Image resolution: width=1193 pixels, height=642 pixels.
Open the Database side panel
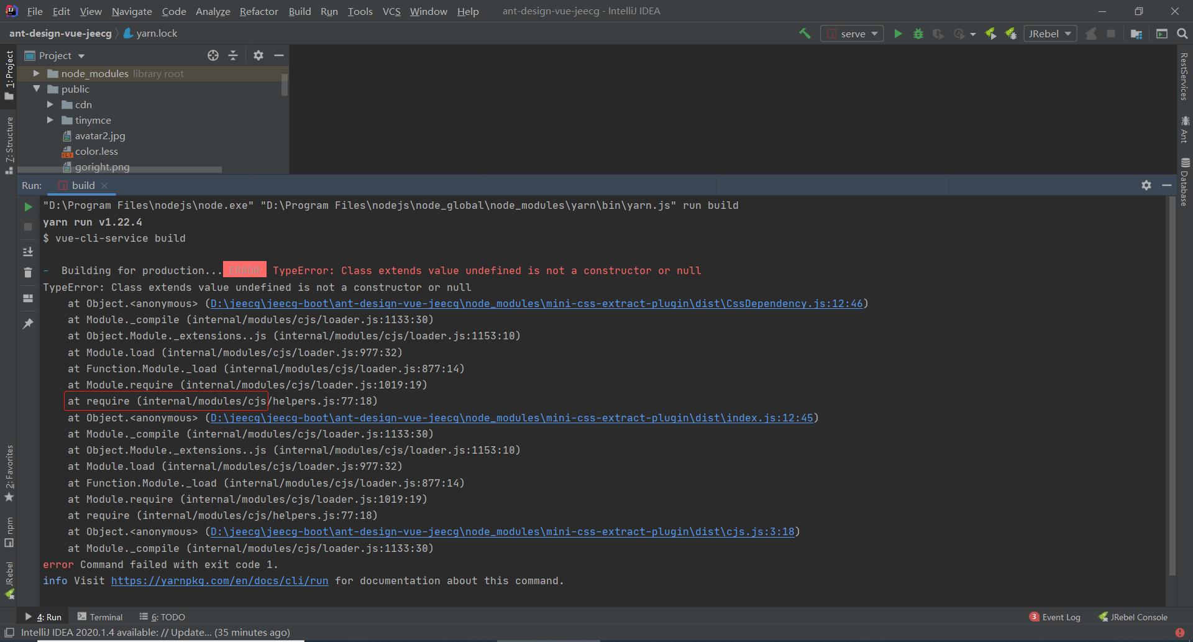(1184, 181)
